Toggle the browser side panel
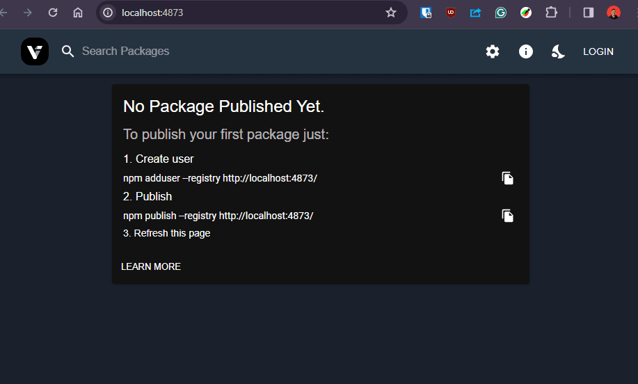Image resolution: width=638 pixels, height=384 pixels. pyautogui.click(x=589, y=13)
